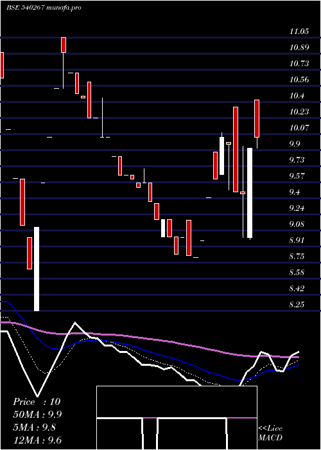Click the 12MA : 9.6 readout
321x450 pixels.
click(37, 440)
